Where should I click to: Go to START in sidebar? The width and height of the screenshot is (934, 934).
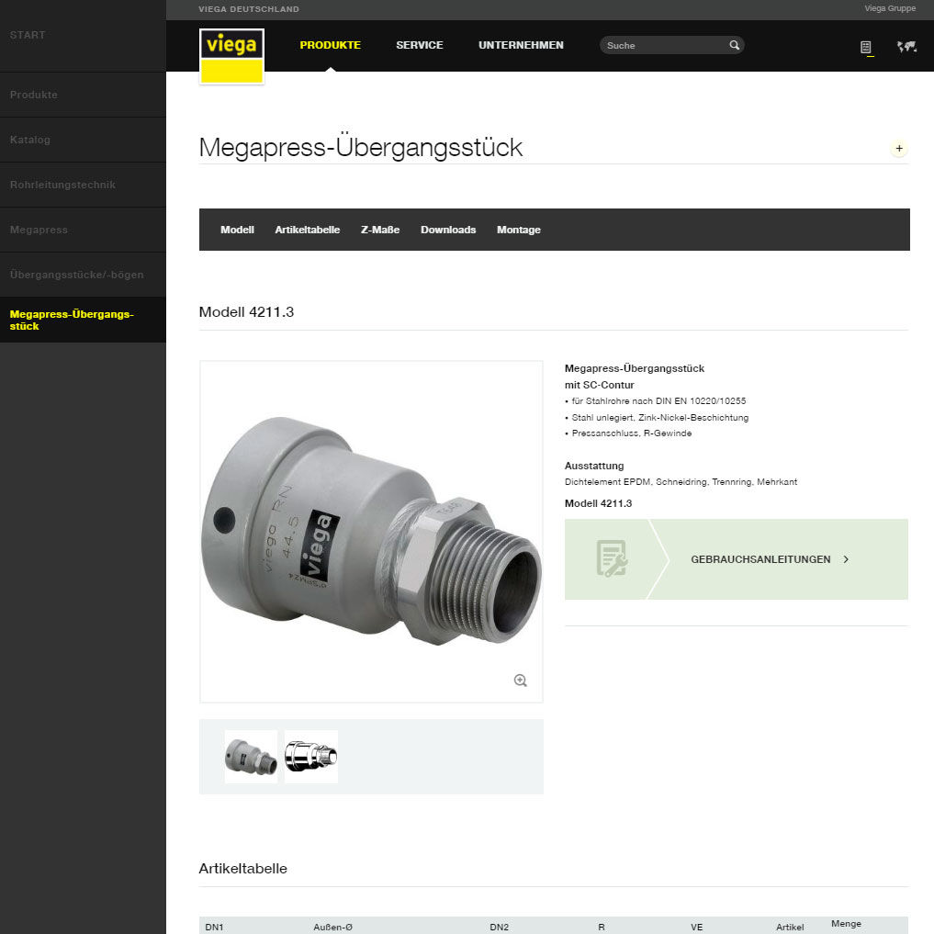point(83,35)
